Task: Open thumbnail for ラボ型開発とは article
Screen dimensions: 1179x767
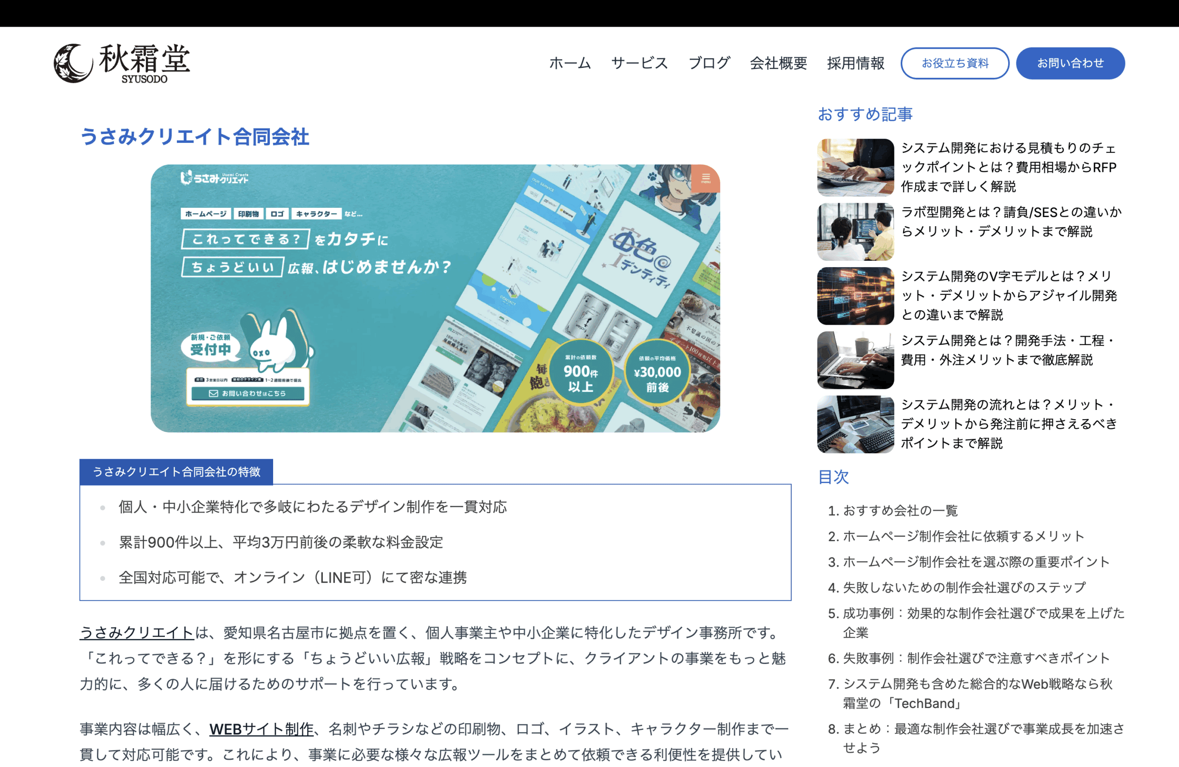Action: [855, 231]
